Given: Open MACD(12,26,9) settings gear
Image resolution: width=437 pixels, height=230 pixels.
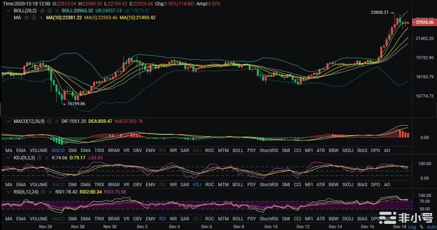Looking at the screenshot, I should pyautogui.click(x=49, y=122).
